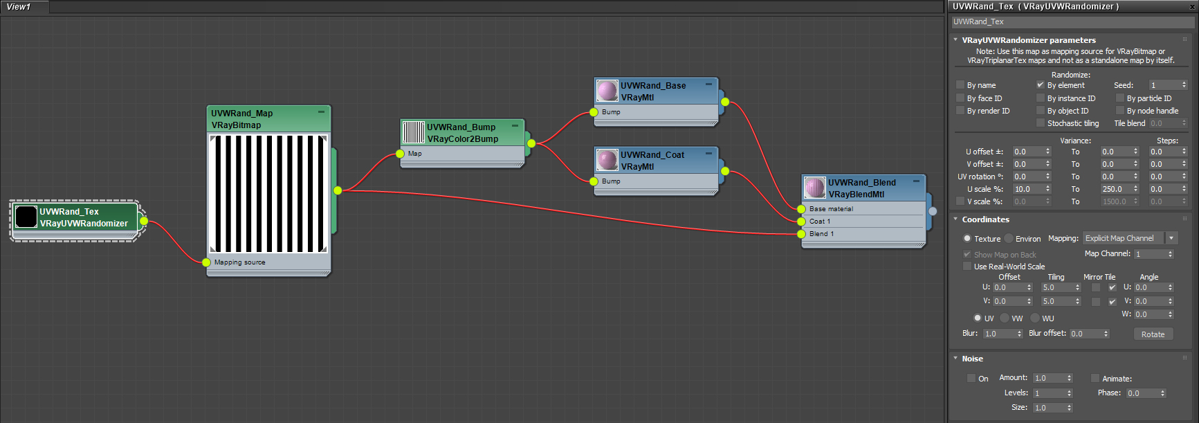The image size is (1199, 423).
Task: Click the Rotate button
Action: pos(1153,334)
